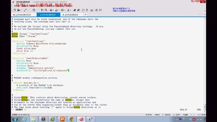Click the keyboard toolbar icon
This screenshot has height=122, width=217.
(92, 10)
